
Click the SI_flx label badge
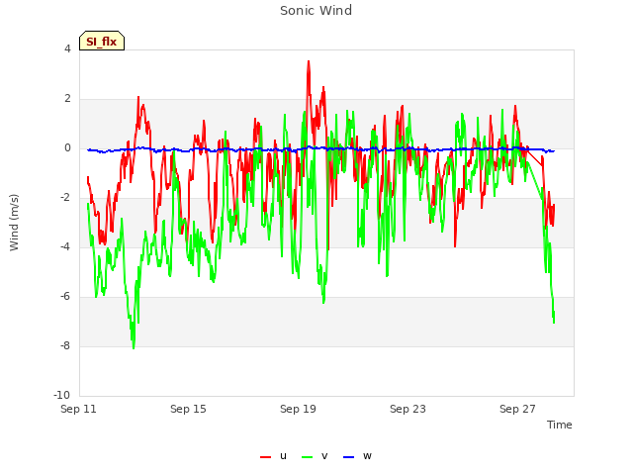pyautogui.click(x=102, y=41)
